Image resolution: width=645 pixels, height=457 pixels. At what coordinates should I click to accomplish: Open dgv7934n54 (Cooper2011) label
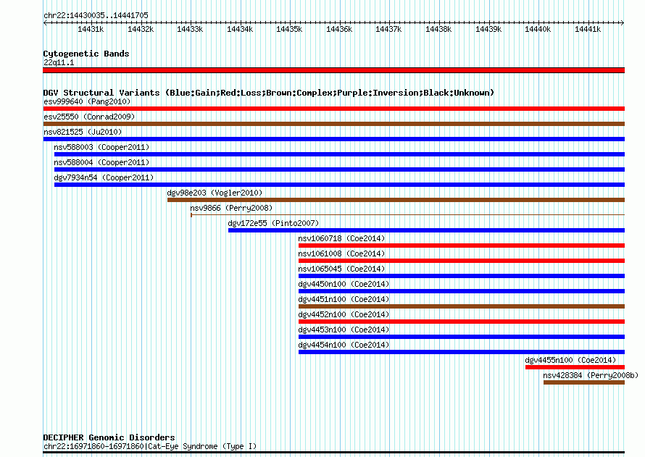coord(104,177)
